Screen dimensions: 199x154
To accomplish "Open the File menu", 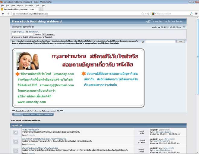I will click(2, 5).
